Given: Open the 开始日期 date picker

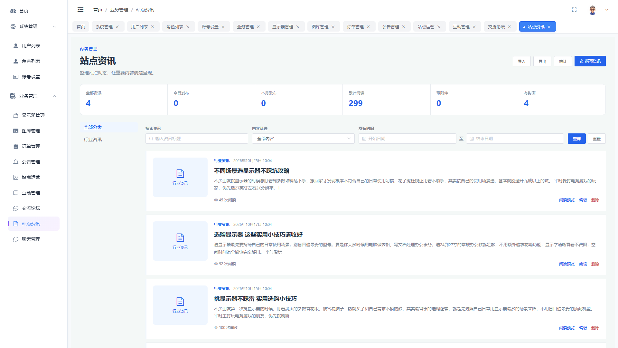Looking at the screenshot, I should [x=407, y=139].
